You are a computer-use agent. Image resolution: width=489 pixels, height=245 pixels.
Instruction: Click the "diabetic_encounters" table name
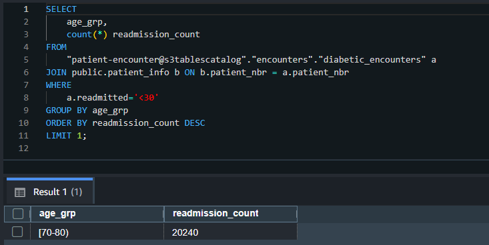[x=372, y=59]
